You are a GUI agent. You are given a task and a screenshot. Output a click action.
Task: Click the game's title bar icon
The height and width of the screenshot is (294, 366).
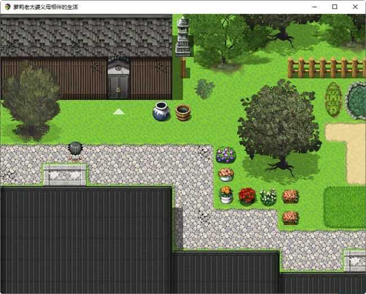click(x=7, y=7)
